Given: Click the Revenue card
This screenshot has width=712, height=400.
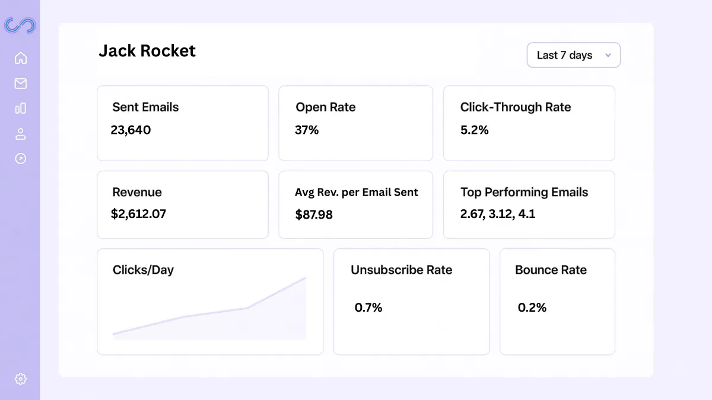Looking at the screenshot, I should (x=183, y=204).
